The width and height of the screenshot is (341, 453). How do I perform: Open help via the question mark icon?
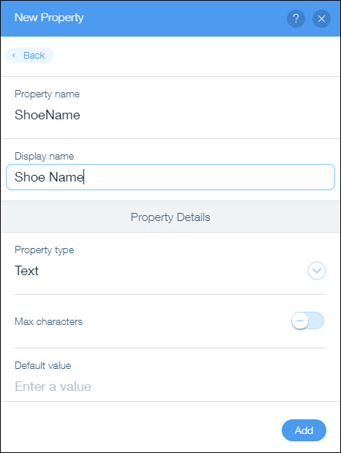pyautogui.click(x=296, y=19)
